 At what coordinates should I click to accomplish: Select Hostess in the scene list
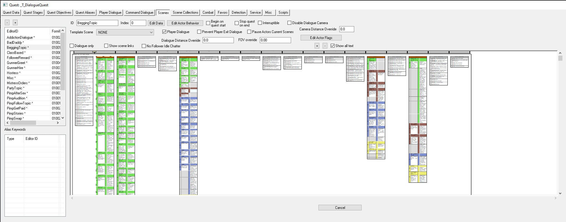click(x=13, y=73)
